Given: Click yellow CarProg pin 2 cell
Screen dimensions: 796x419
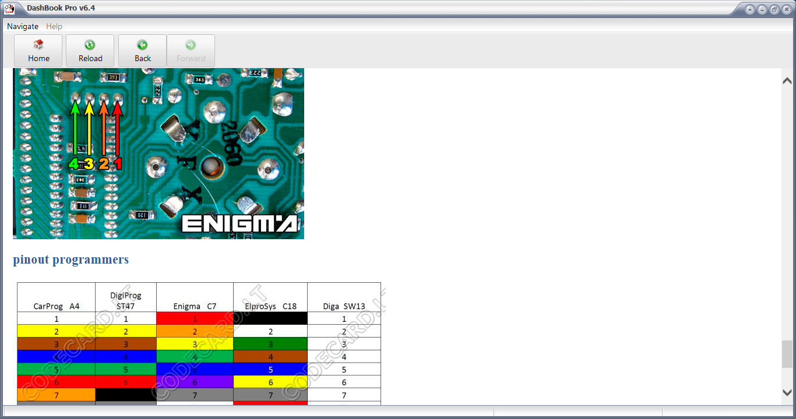Looking at the screenshot, I should [57, 331].
